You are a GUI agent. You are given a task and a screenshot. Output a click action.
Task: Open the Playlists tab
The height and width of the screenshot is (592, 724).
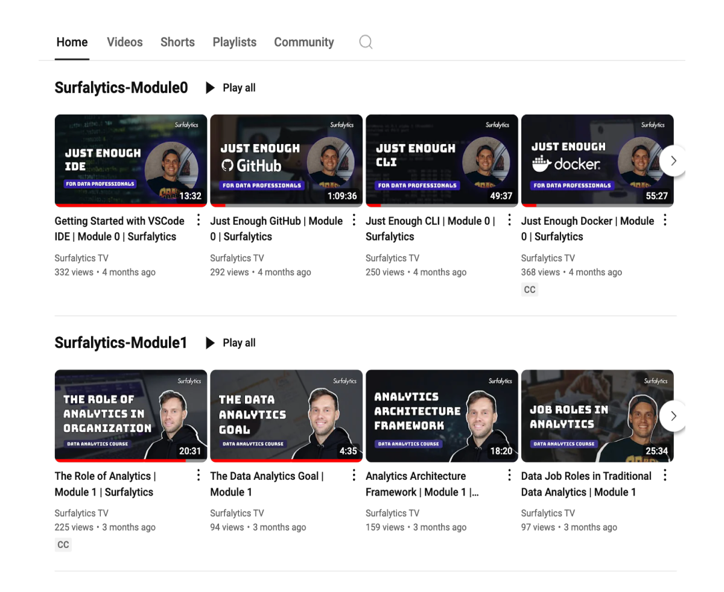coord(234,42)
